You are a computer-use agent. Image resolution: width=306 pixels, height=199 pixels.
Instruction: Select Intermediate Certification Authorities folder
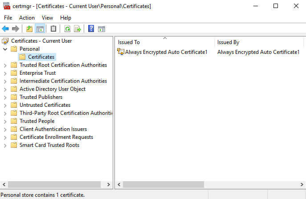click(63, 81)
